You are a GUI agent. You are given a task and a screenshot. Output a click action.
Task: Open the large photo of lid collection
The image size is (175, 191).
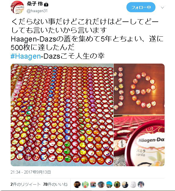click(62, 115)
